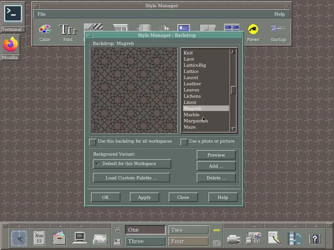Screen dimensions: 334x250
Task: Click the printer icon in the panel
Action: pos(234,239)
